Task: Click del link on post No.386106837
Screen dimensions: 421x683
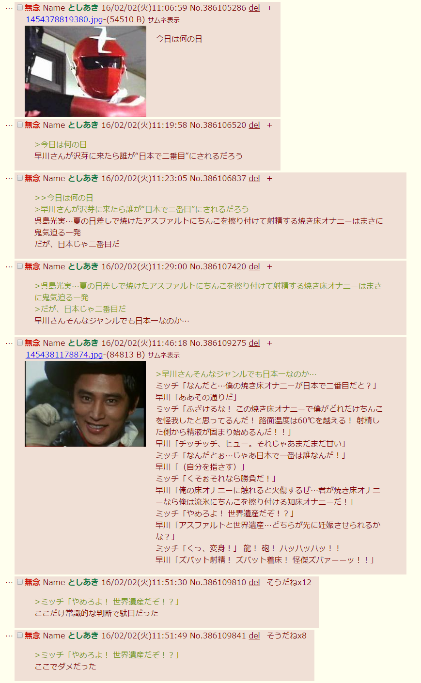Action: pyautogui.click(x=254, y=178)
